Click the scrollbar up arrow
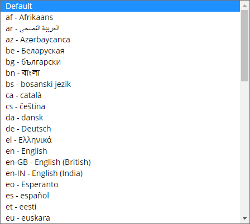This screenshot has width=250, height=224. click(x=244, y=6)
